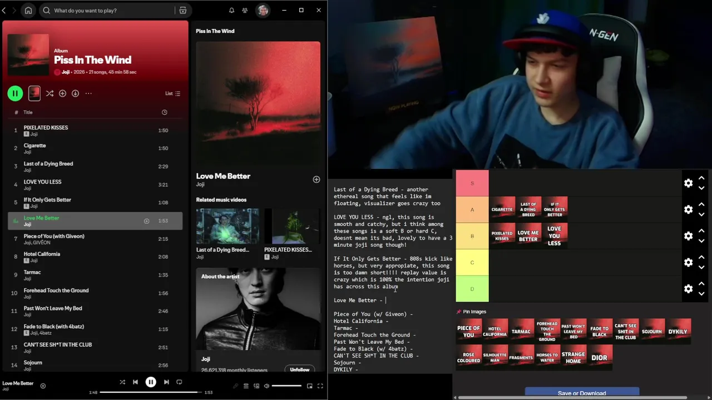Select track Fade to Black (with 4batz)
The image size is (712, 400).
pyautogui.click(x=95, y=329)
